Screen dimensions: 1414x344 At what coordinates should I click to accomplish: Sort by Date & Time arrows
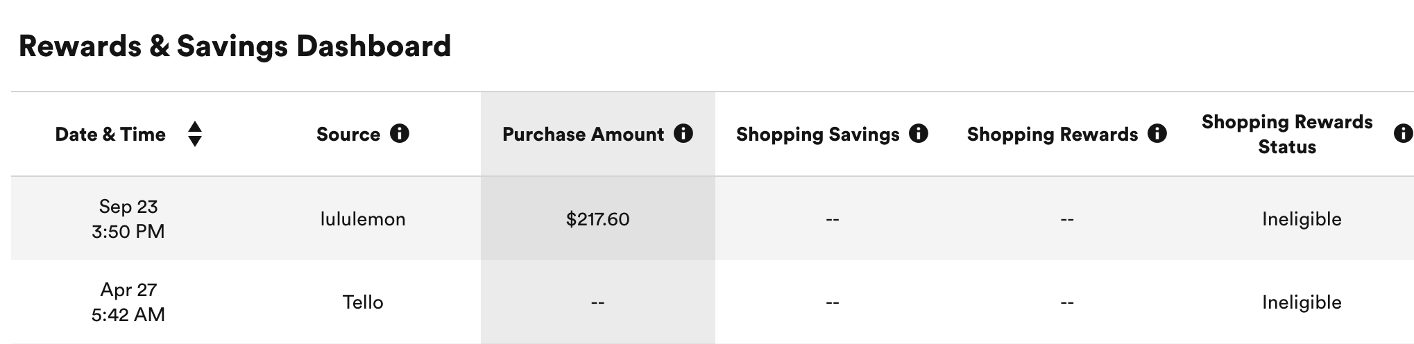click(195, 134)
